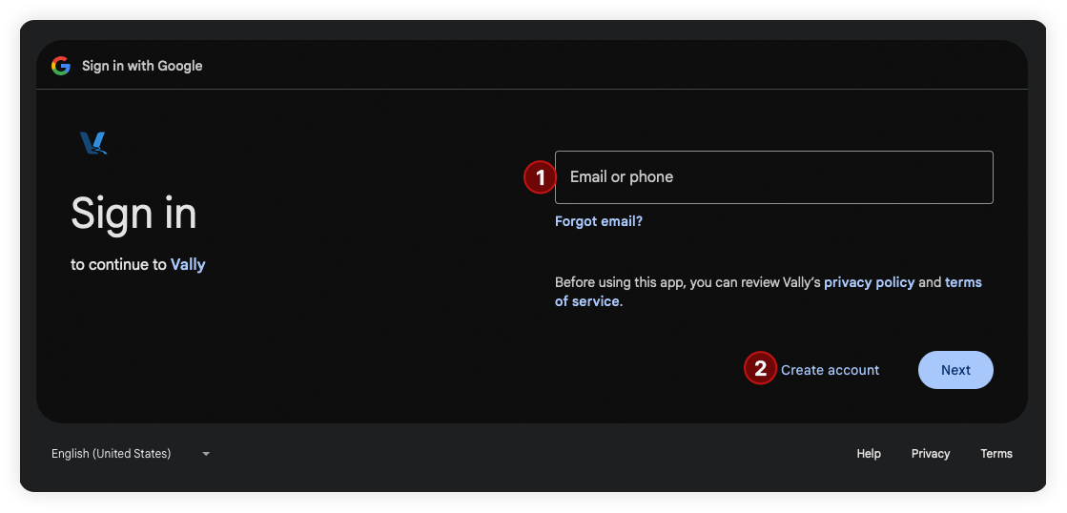Click the "Before using this app" notice text
The image size is (1067, 513).
(x=687, y=282)
